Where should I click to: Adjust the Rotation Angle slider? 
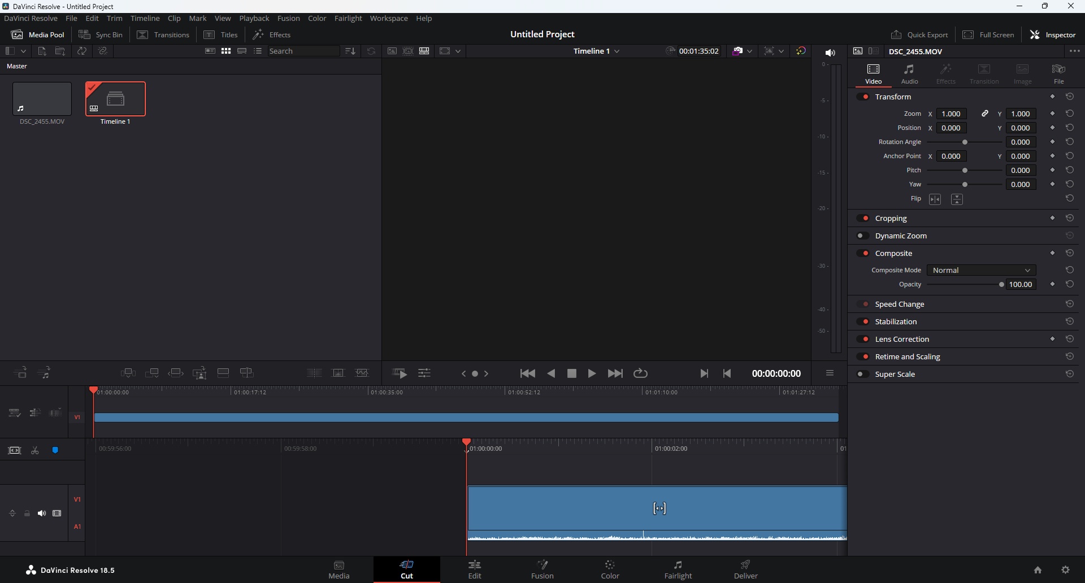pyautogui.click(x=965, y=142)
